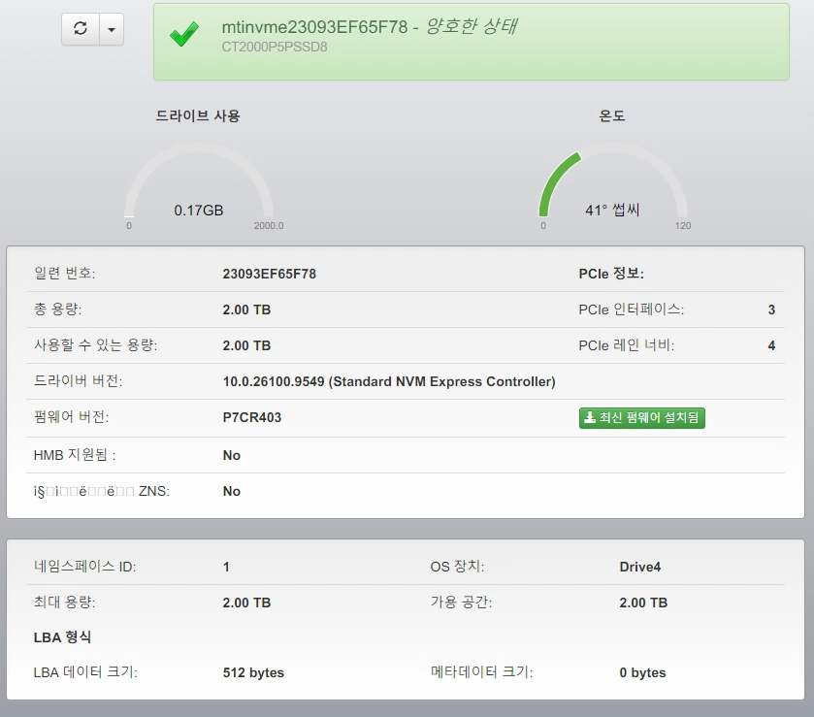Viewport: 814px width, 717px height.
Task: Click the HMB 지원됨 label
Action: tap(75, 455)
